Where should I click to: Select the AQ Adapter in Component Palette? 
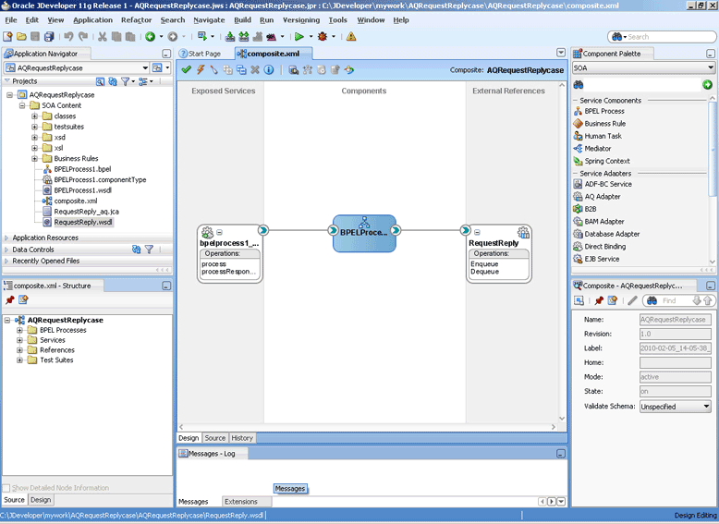[602, 196]
